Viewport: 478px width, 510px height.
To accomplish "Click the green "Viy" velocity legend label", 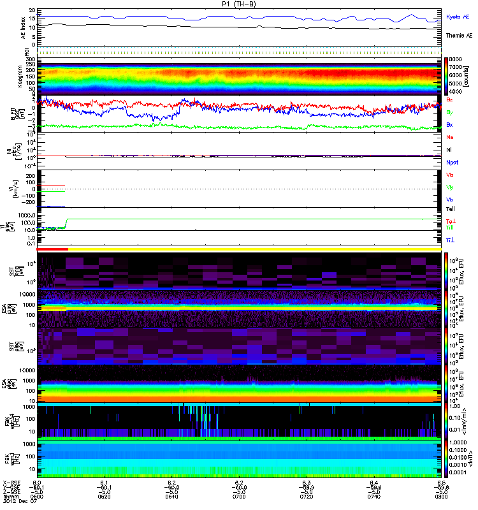I will 449,187.
